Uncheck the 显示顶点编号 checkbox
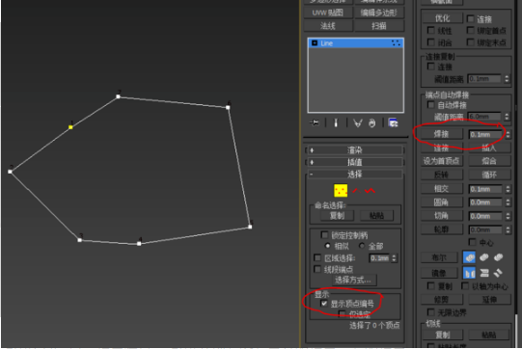Screen dimensions: 522x349 324,303
